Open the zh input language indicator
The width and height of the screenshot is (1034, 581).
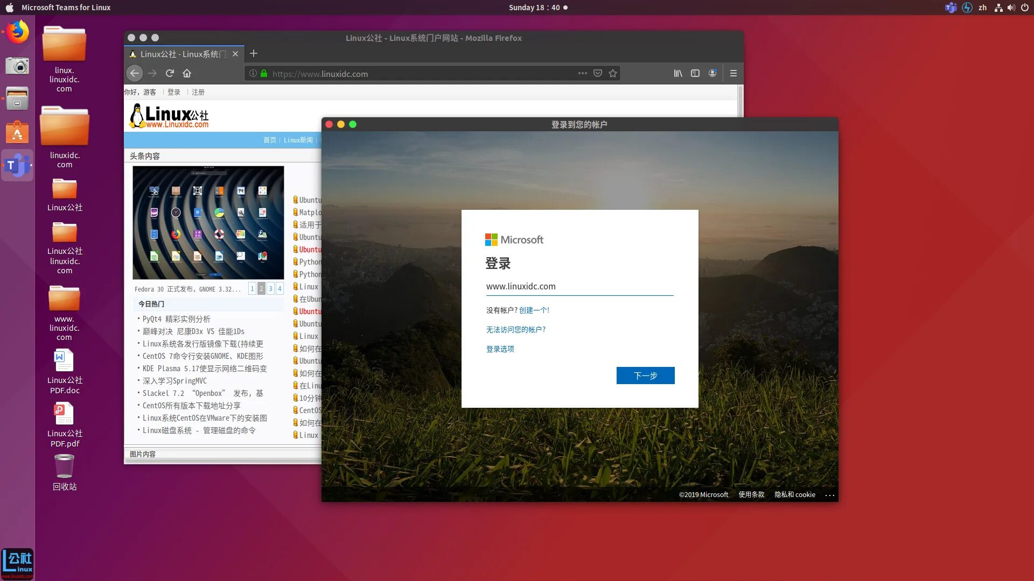click(x=982, y=8)
